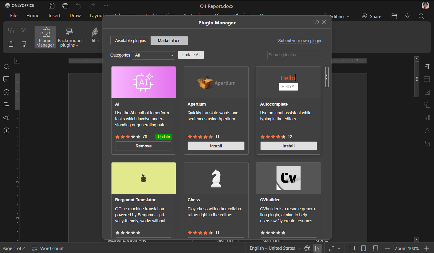Open the Collaboration menu

click(x=160, y=15)
